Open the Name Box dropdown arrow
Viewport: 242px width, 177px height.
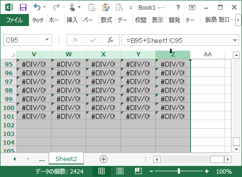(x=47, y=40)
